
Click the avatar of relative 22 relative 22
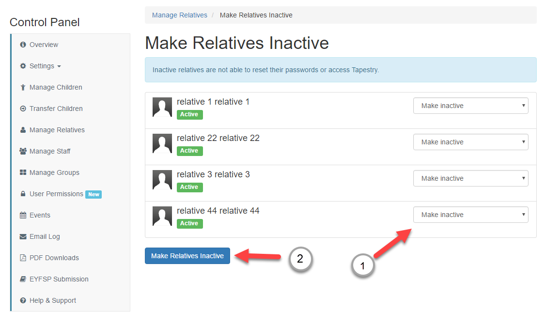[162, 143]
